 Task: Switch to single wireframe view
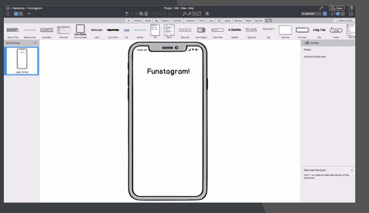(x=16, y=14)
